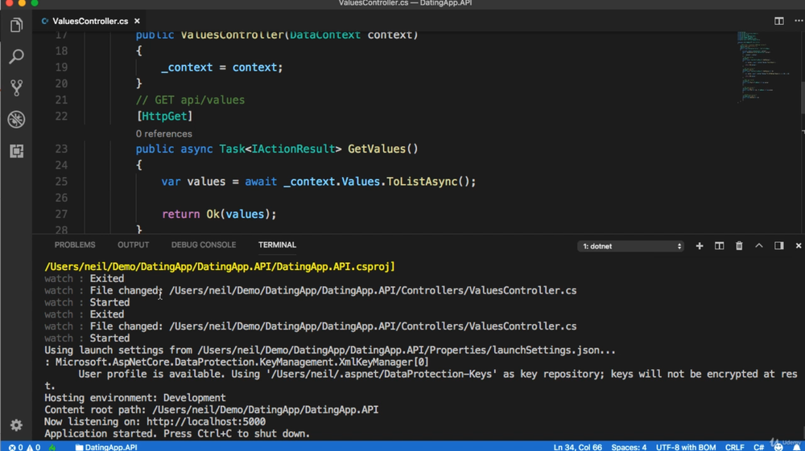
Task: Click the code minimap preview
Action: (x=765, y=67)
